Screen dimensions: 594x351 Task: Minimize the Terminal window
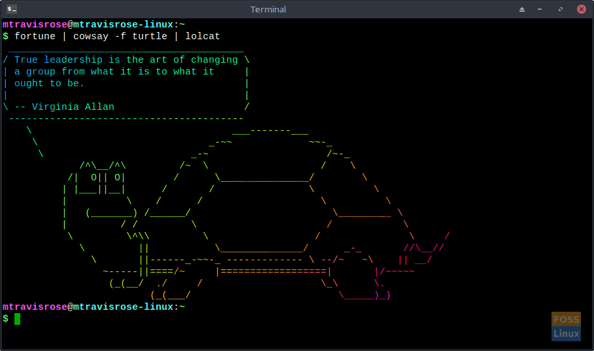click(540, 9)
